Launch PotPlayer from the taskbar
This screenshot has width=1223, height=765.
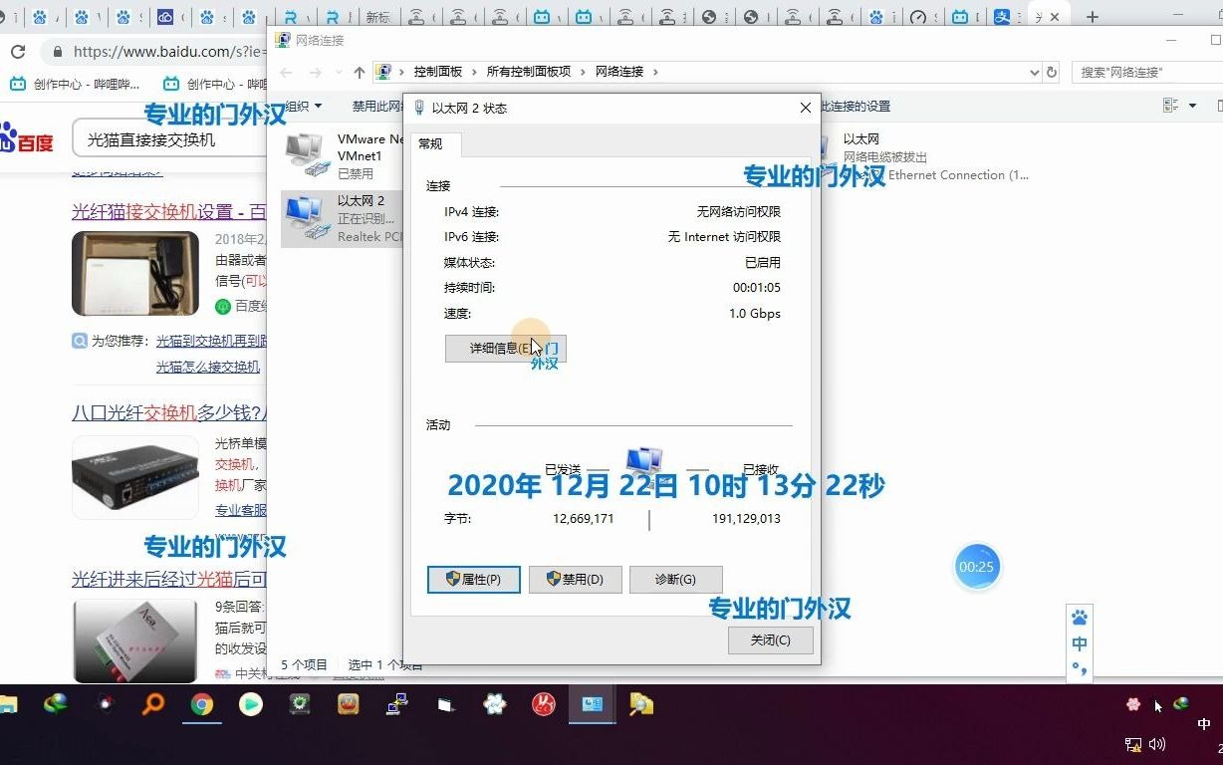pos(250,704)
